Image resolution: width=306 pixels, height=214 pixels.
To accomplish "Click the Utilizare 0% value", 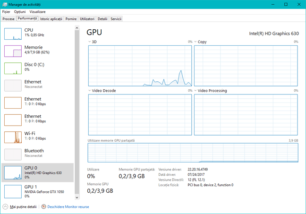I will pos(91,176).
